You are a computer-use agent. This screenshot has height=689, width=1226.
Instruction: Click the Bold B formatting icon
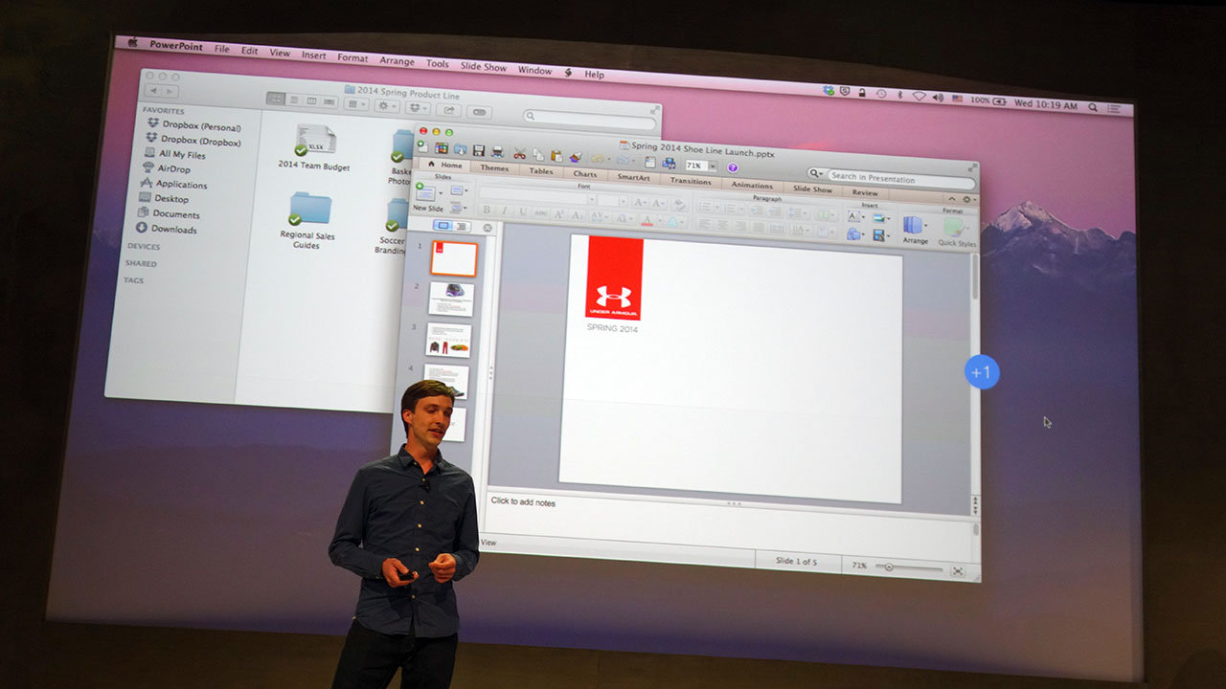486,210
